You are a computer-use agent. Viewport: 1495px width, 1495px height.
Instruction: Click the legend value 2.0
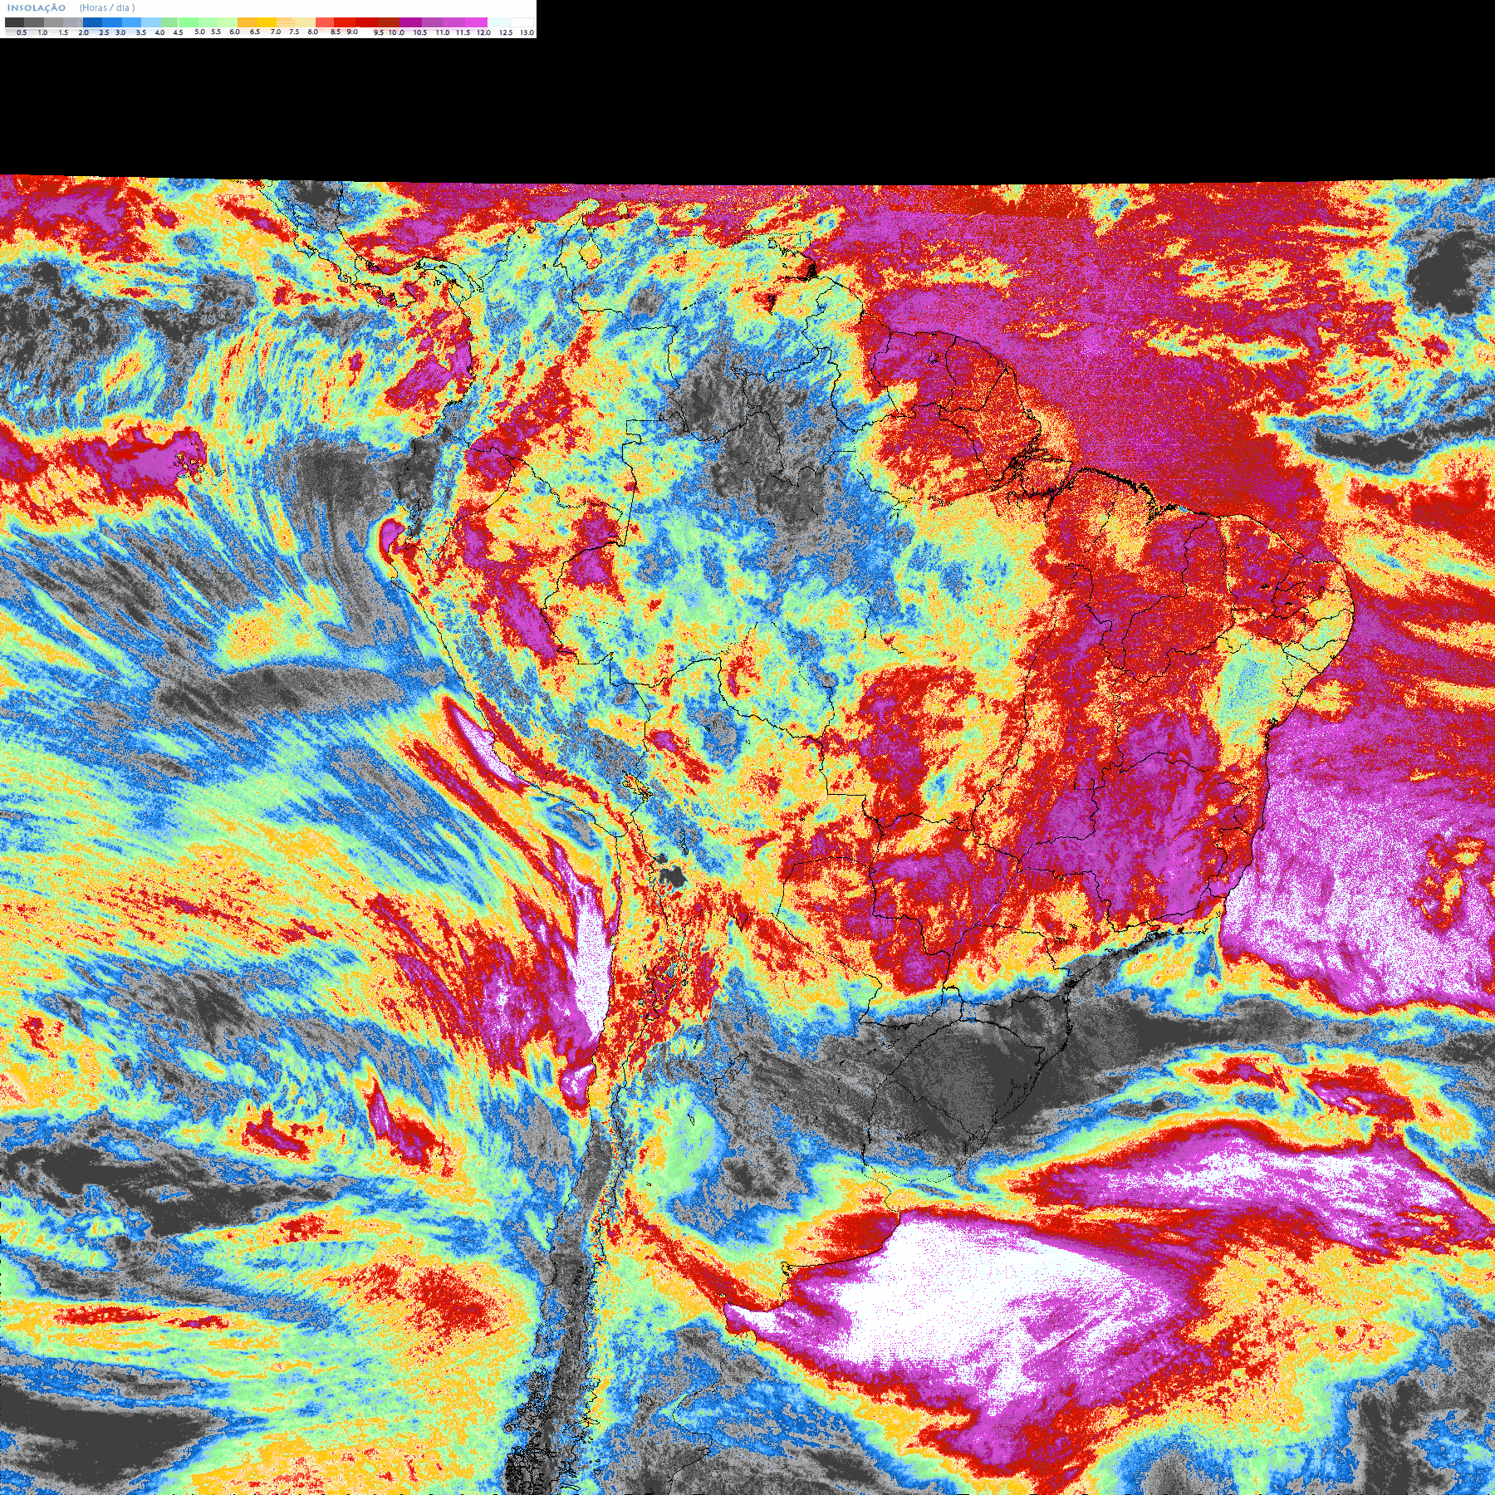[x=83, y=32]
